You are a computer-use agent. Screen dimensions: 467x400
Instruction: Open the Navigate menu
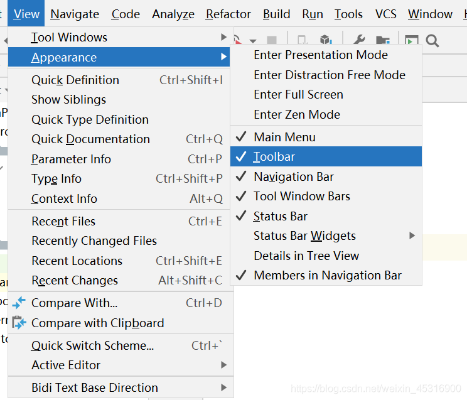75,14
